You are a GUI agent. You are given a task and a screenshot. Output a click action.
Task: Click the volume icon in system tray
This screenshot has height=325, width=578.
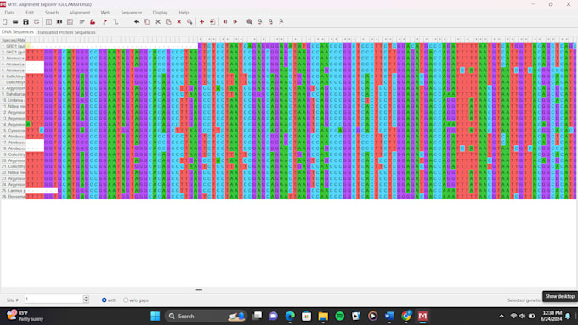coord(523,317)
